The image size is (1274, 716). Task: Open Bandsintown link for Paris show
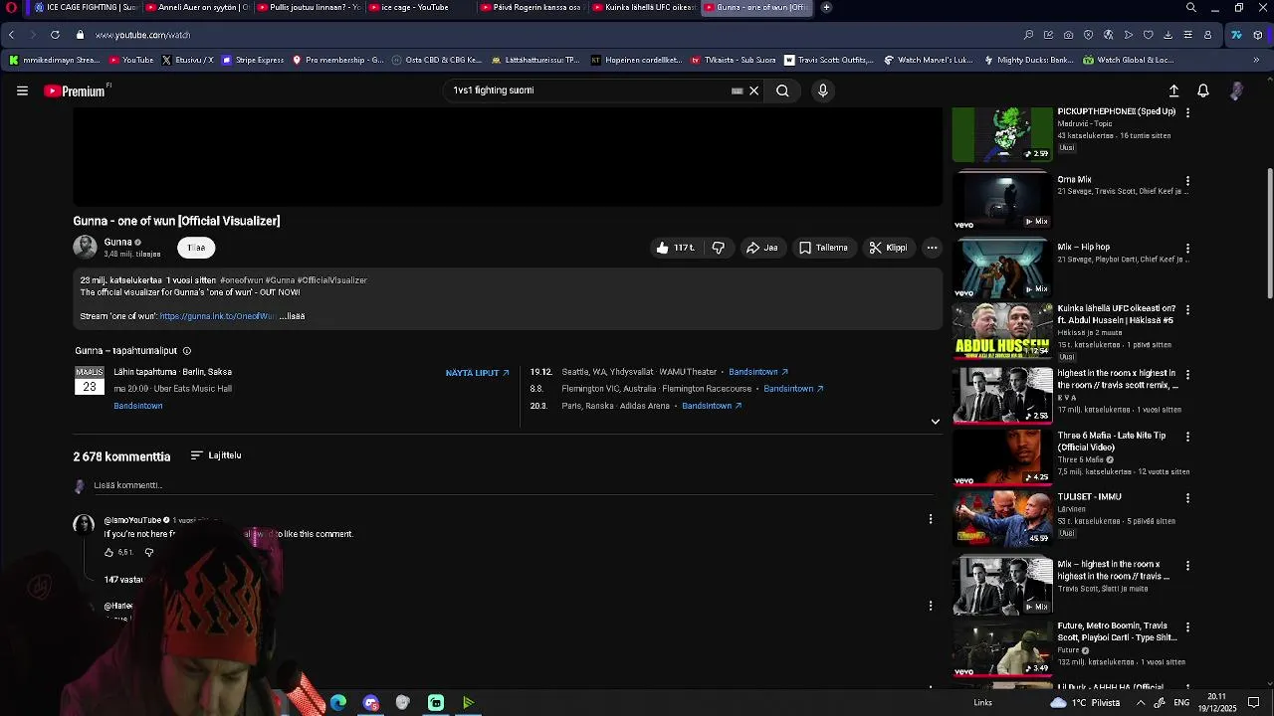coord(712,406)
